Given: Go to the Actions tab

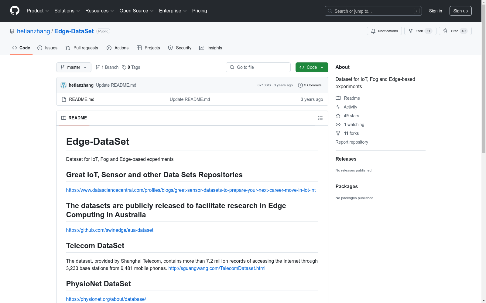Looking at the screenshot, I should click(x=118, y=48).
